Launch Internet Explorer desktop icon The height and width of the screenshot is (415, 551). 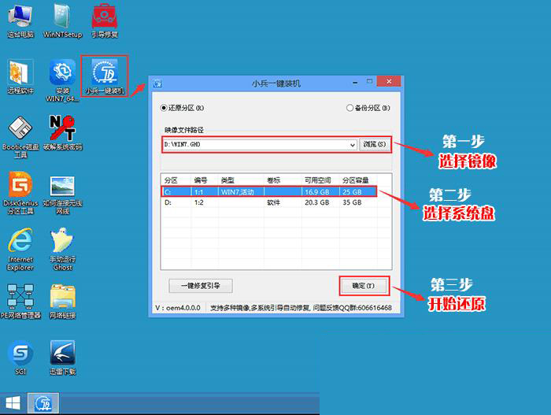[20, 250]
